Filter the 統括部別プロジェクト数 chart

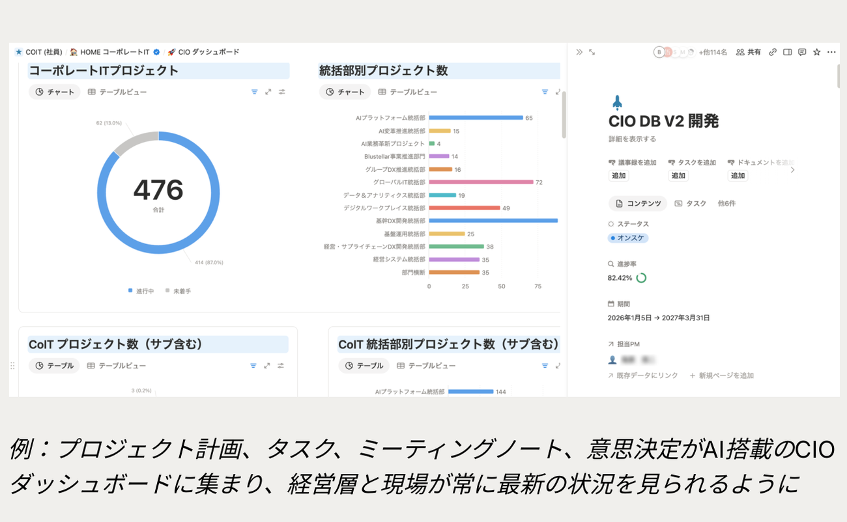[545, 92]
